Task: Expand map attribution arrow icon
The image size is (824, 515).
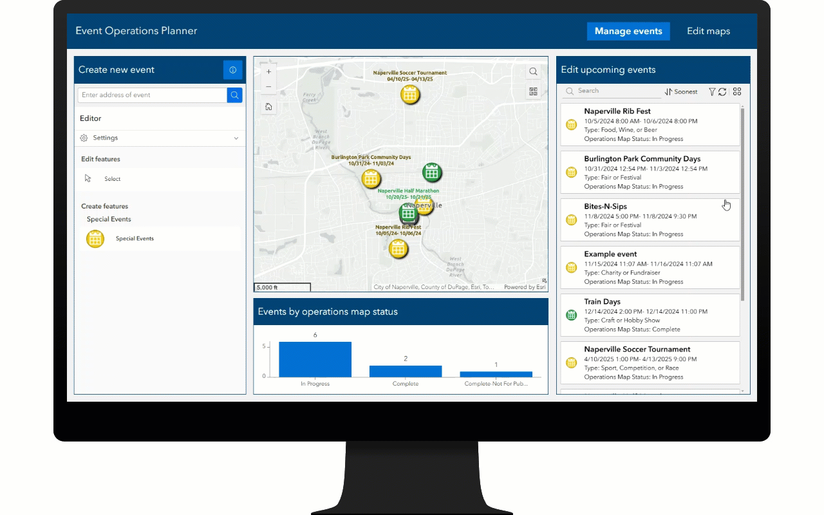Action: (x=545, y=281)
